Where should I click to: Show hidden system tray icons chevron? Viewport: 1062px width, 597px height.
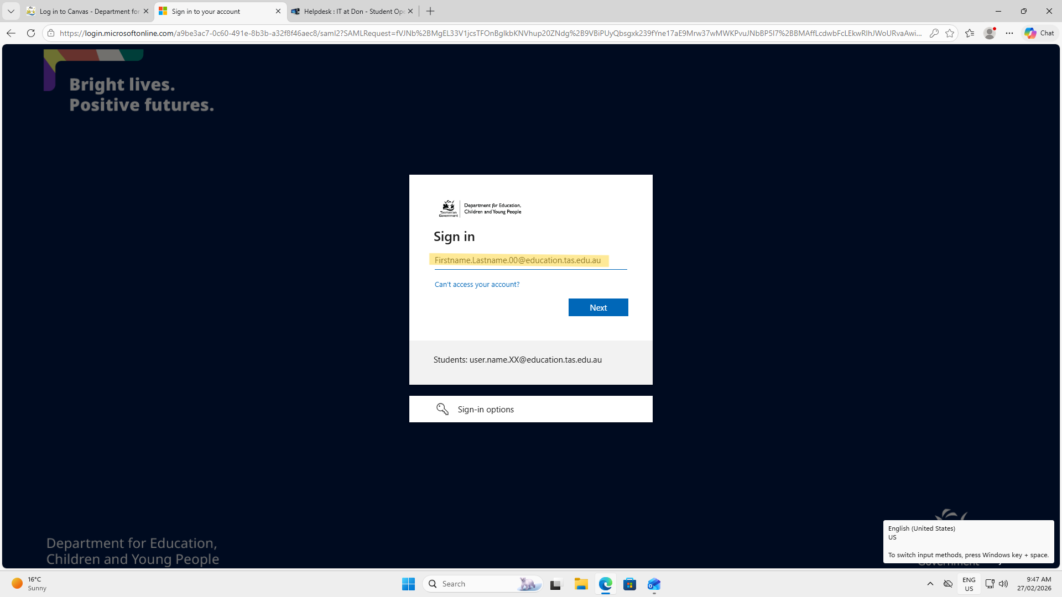tap(930, 584)
